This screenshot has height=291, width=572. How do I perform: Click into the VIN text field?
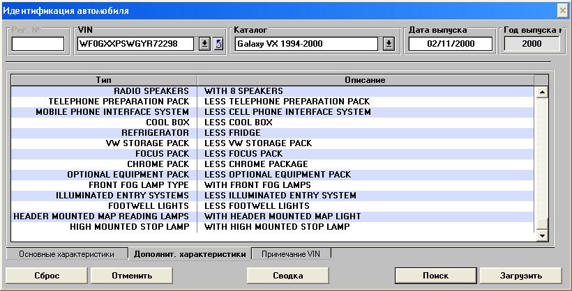click(x=137, y=44)
